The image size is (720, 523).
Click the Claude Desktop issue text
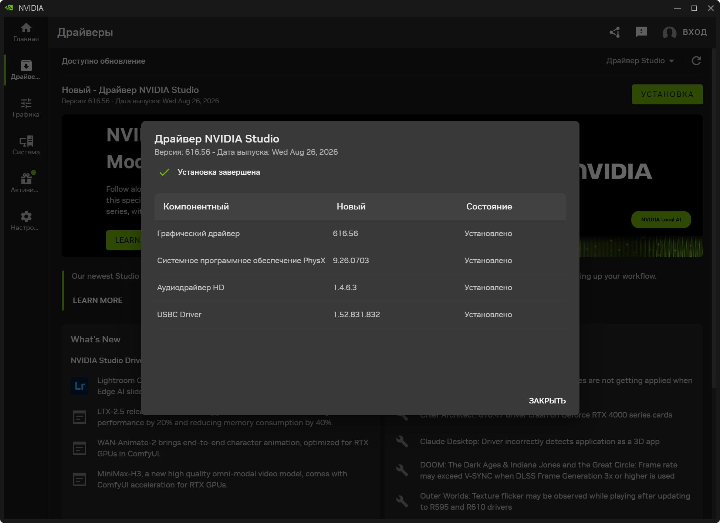click(540, 442)
